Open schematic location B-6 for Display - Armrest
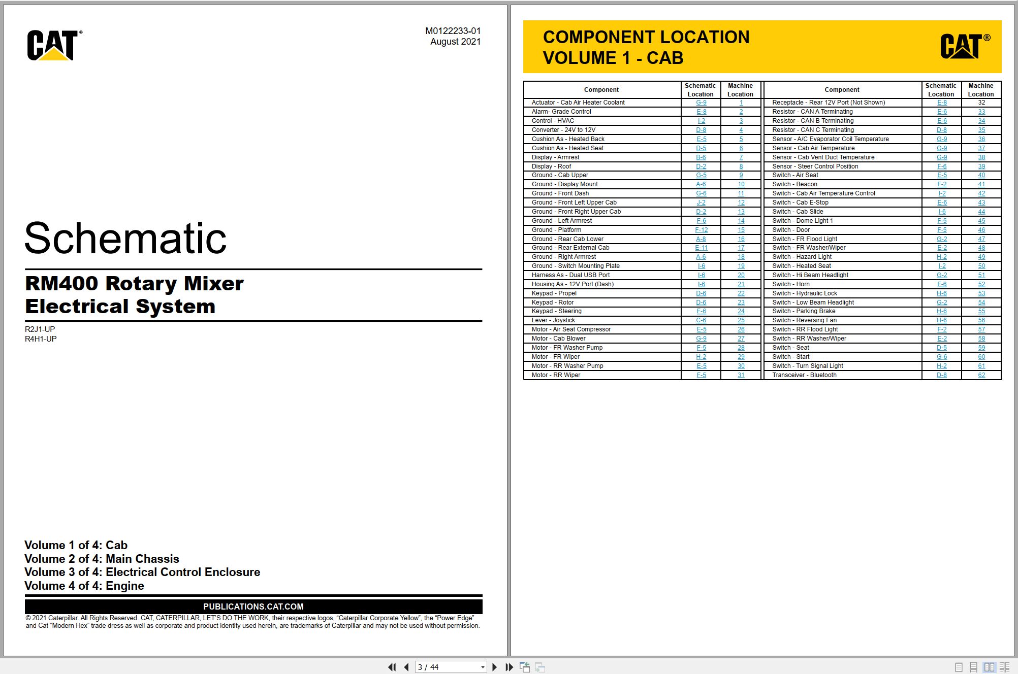 pyautogui.click(x=701, y=157)
